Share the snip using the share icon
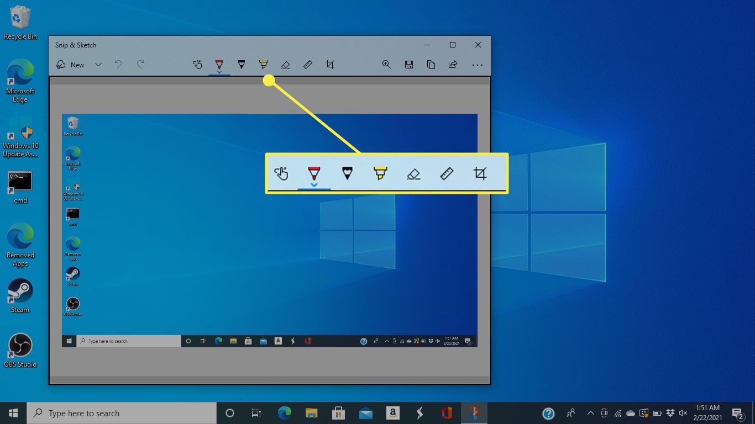The image size is (755, 424). pos(453,65)
